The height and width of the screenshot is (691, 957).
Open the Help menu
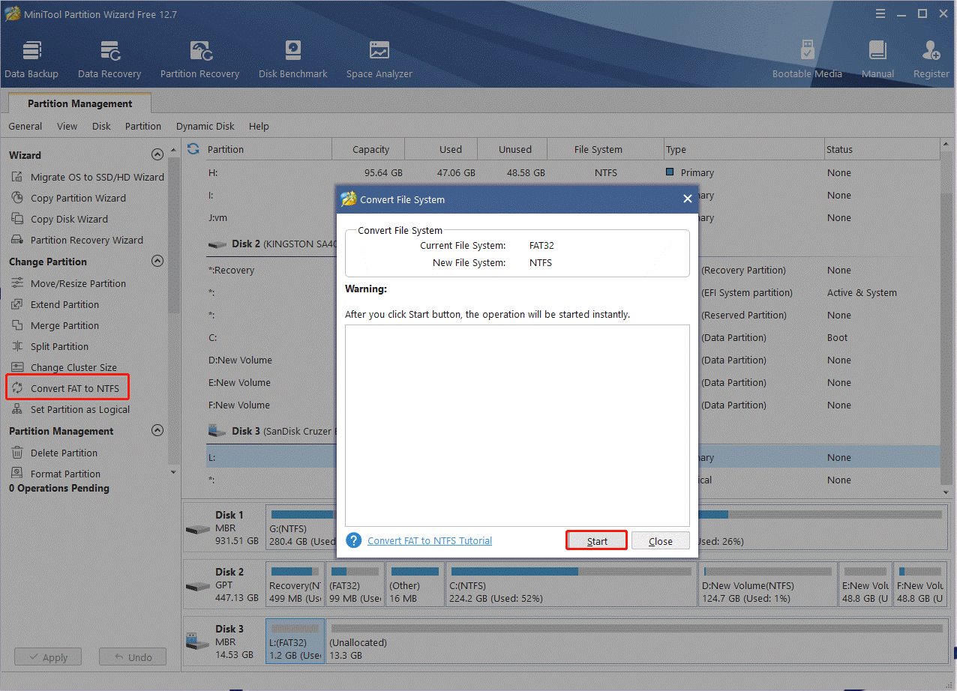coord(259,127)
